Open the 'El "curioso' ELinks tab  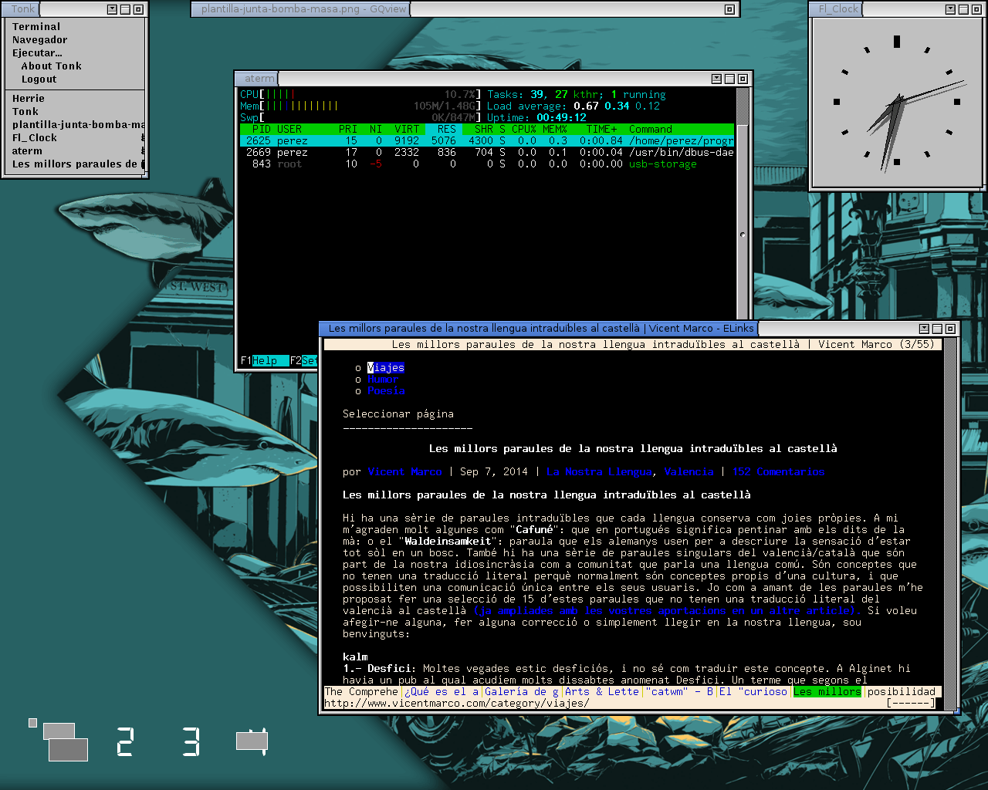click(753, 692)
